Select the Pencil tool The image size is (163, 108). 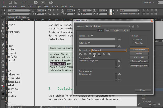[x=3, y=48]
